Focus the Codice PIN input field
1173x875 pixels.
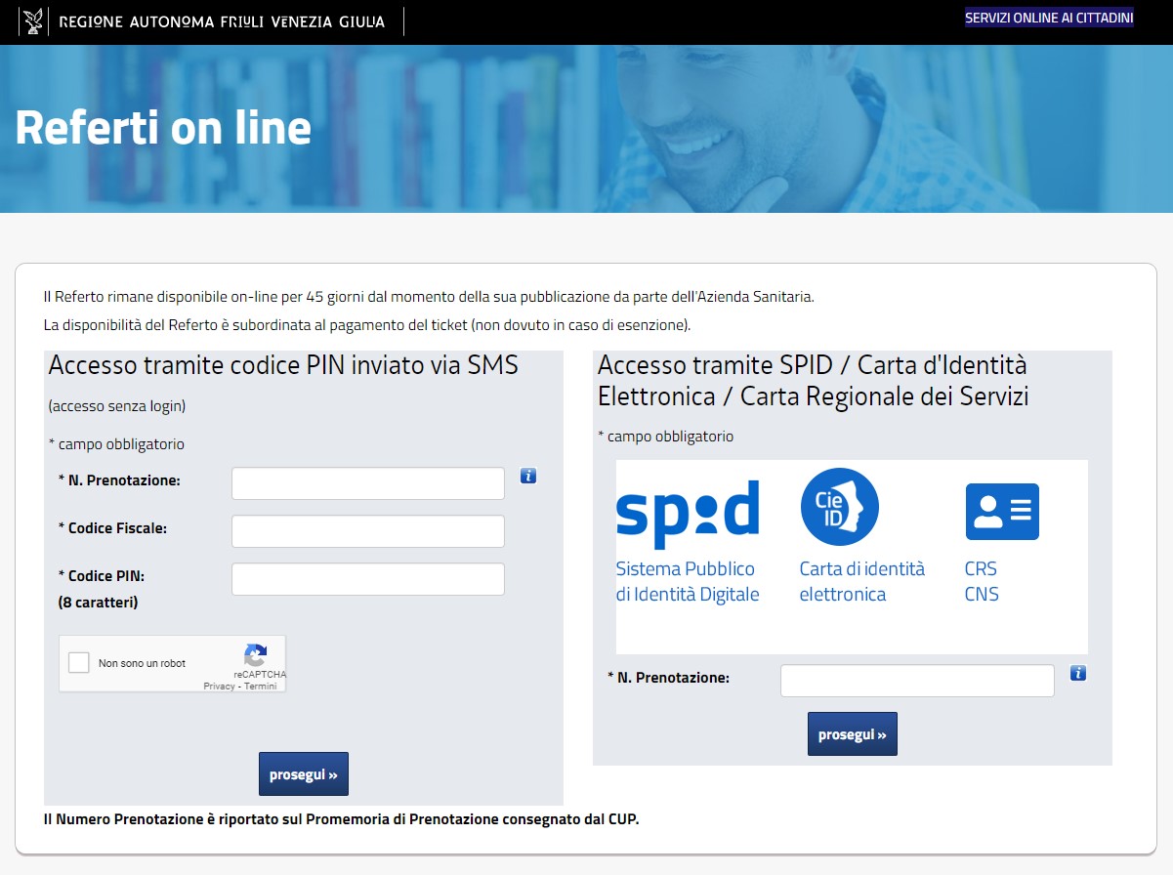(367, 579)
